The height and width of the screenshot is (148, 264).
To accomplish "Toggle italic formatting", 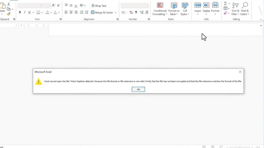I will tap(24, 12).
